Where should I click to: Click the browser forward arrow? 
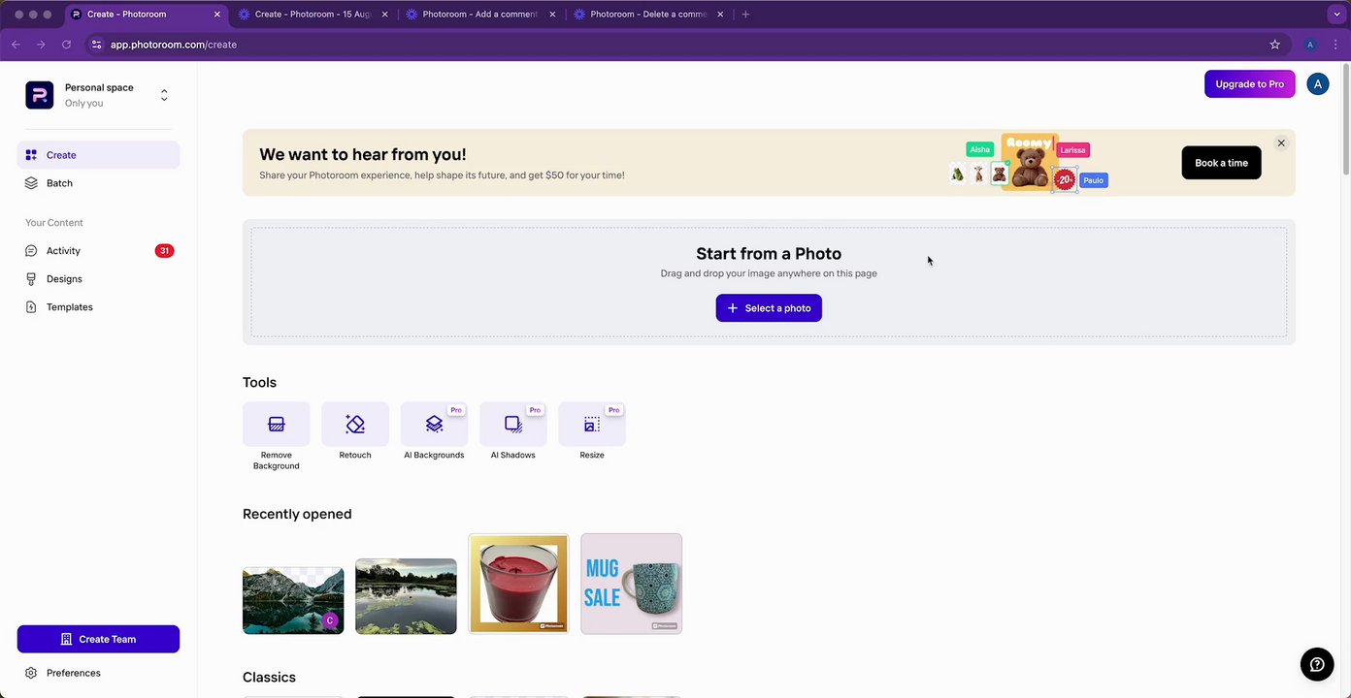41,45
